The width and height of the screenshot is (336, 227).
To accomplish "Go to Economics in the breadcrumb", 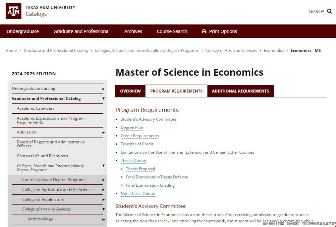I will [274, 51].
